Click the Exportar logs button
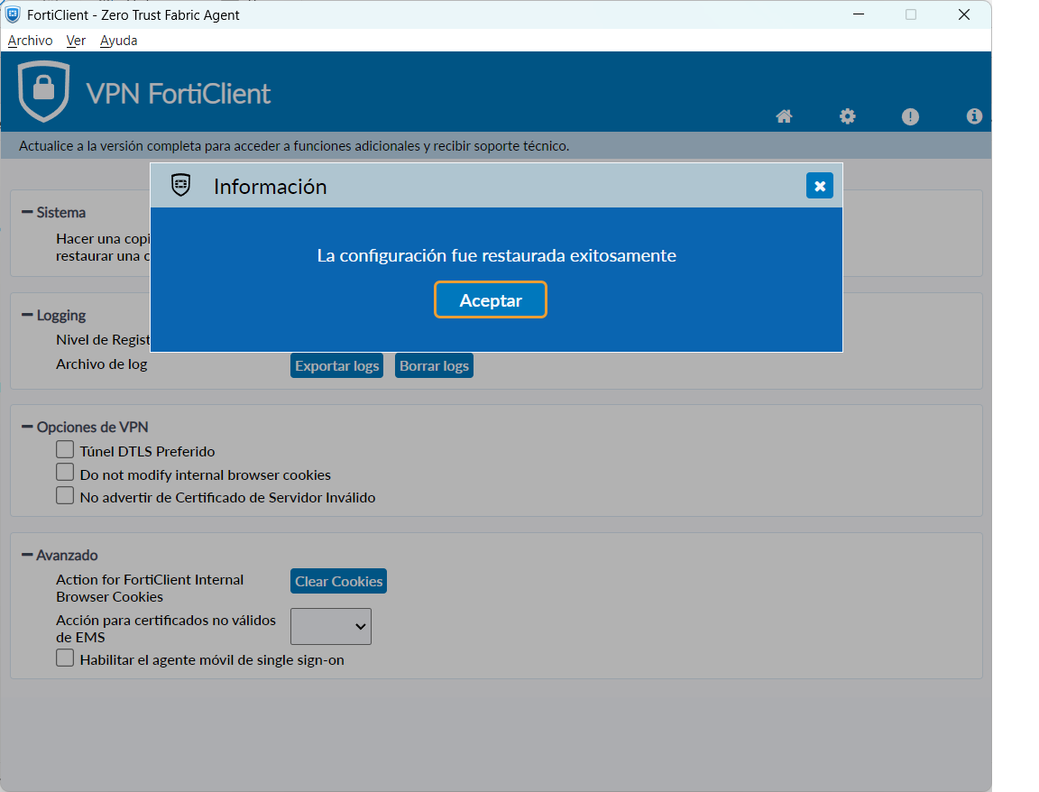 pos(336,365)
